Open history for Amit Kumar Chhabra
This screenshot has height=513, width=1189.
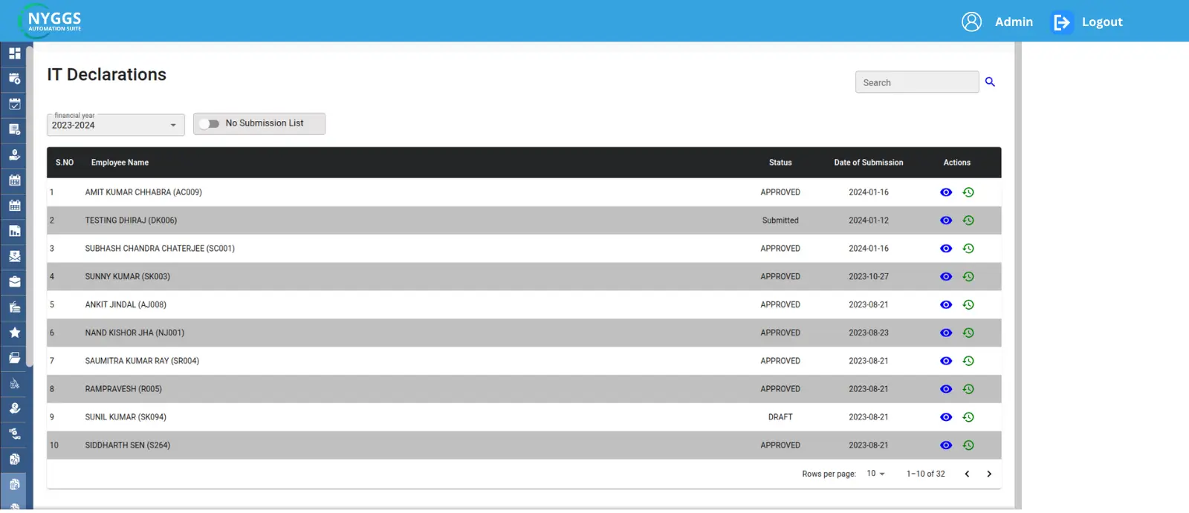tap(968, 192)
